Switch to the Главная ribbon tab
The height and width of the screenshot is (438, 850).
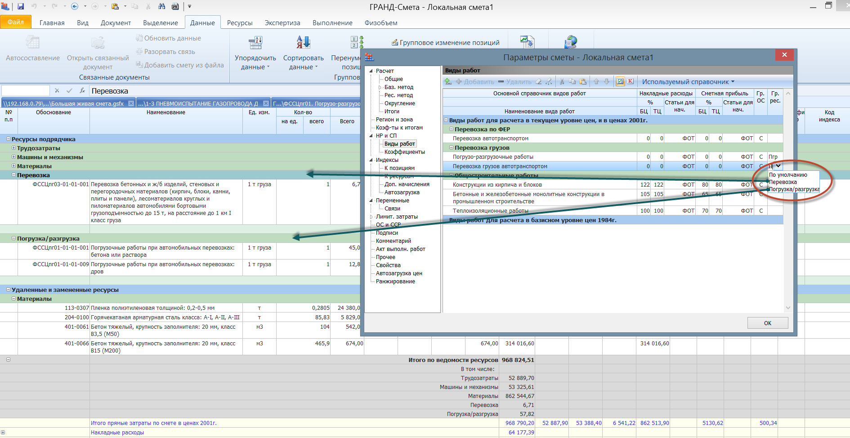(52, 23)
